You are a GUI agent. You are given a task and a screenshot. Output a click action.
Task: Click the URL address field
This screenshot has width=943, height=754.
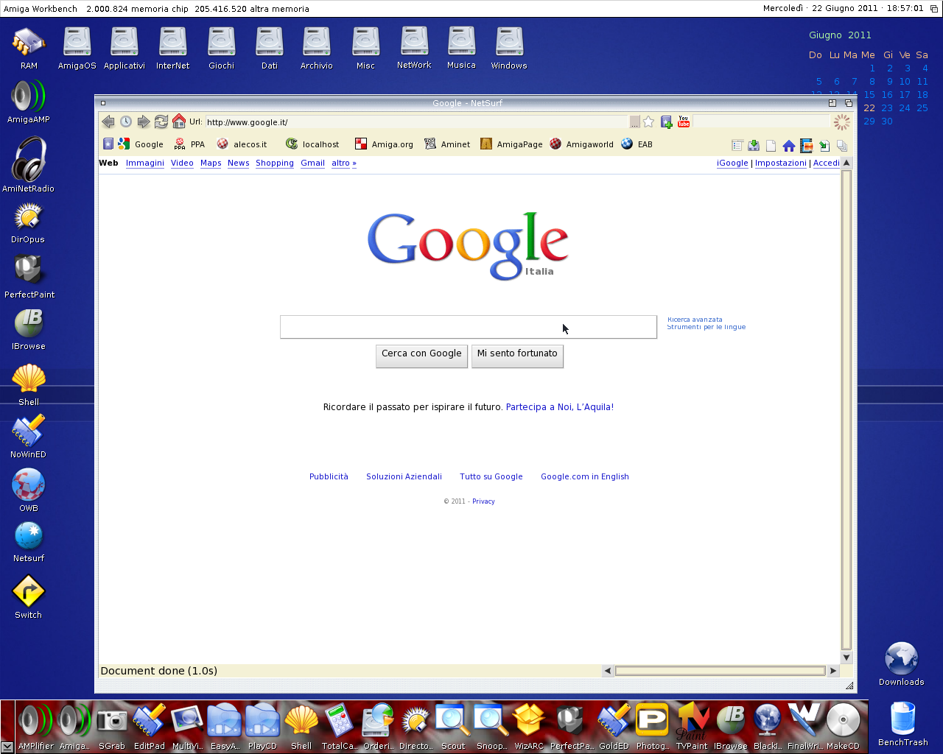pyautogui.click(x=416, y=122)
